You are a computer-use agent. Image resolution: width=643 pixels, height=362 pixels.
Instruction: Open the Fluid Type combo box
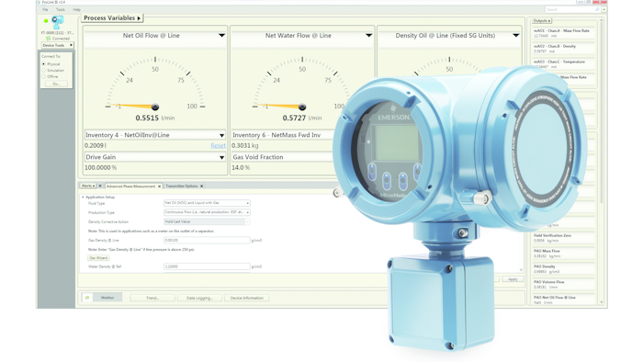[x=207, y=203]
